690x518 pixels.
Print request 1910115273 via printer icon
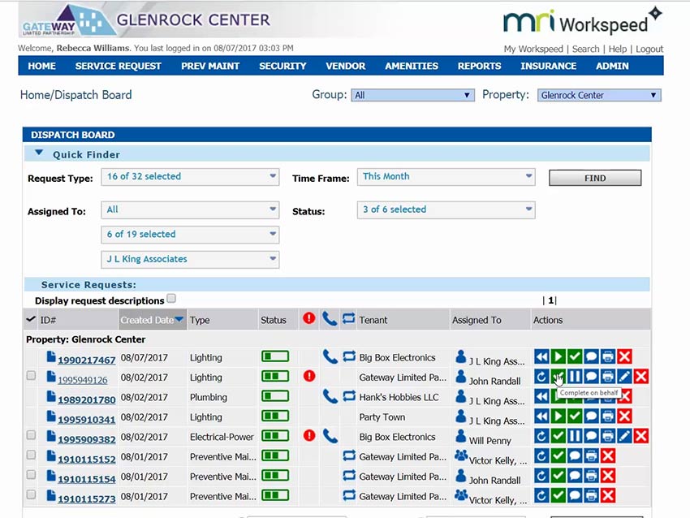(591, 495)
